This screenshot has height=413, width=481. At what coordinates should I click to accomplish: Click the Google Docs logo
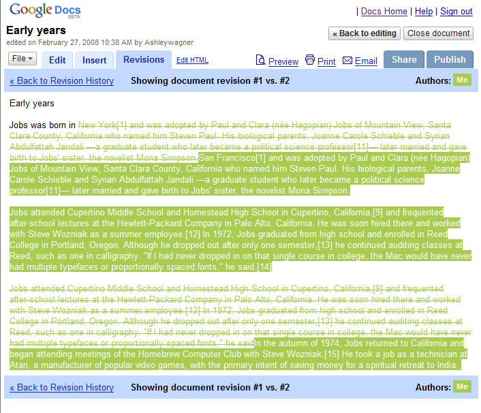tap(45, 11)
